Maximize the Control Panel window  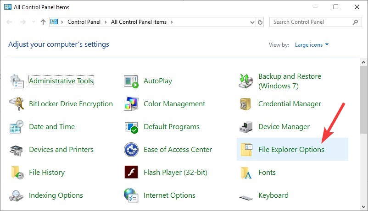336,7
